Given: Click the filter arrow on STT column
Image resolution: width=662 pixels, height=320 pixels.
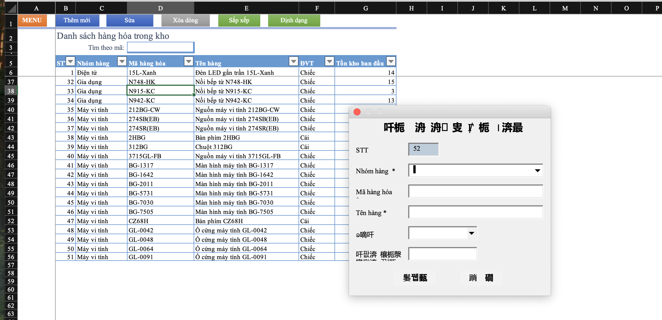Looking at the screenshot, I should (x=70, y=61).
